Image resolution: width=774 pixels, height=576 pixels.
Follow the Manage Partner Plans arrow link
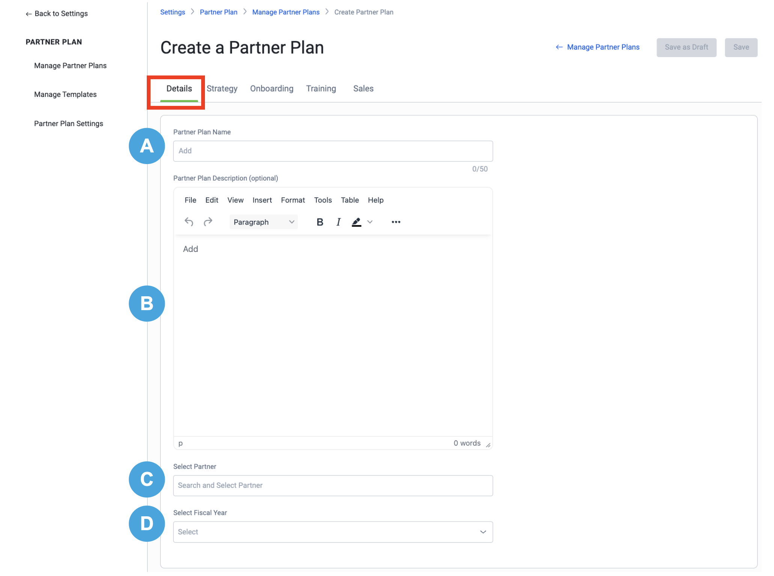click(598, 47)
